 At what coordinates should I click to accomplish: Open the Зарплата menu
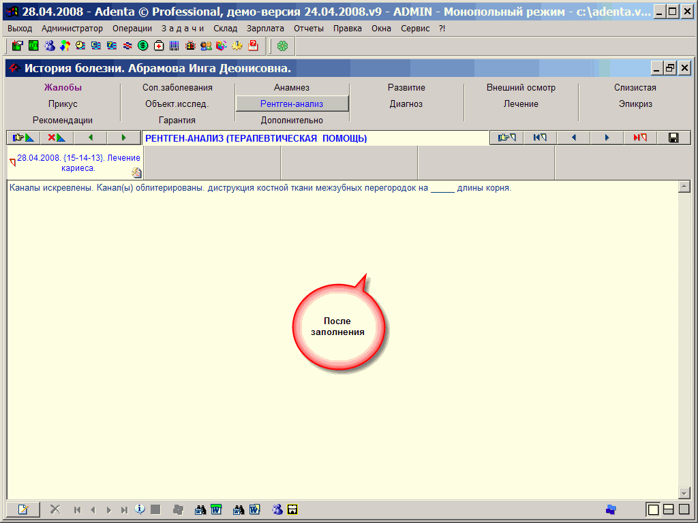tap(266, 29)
